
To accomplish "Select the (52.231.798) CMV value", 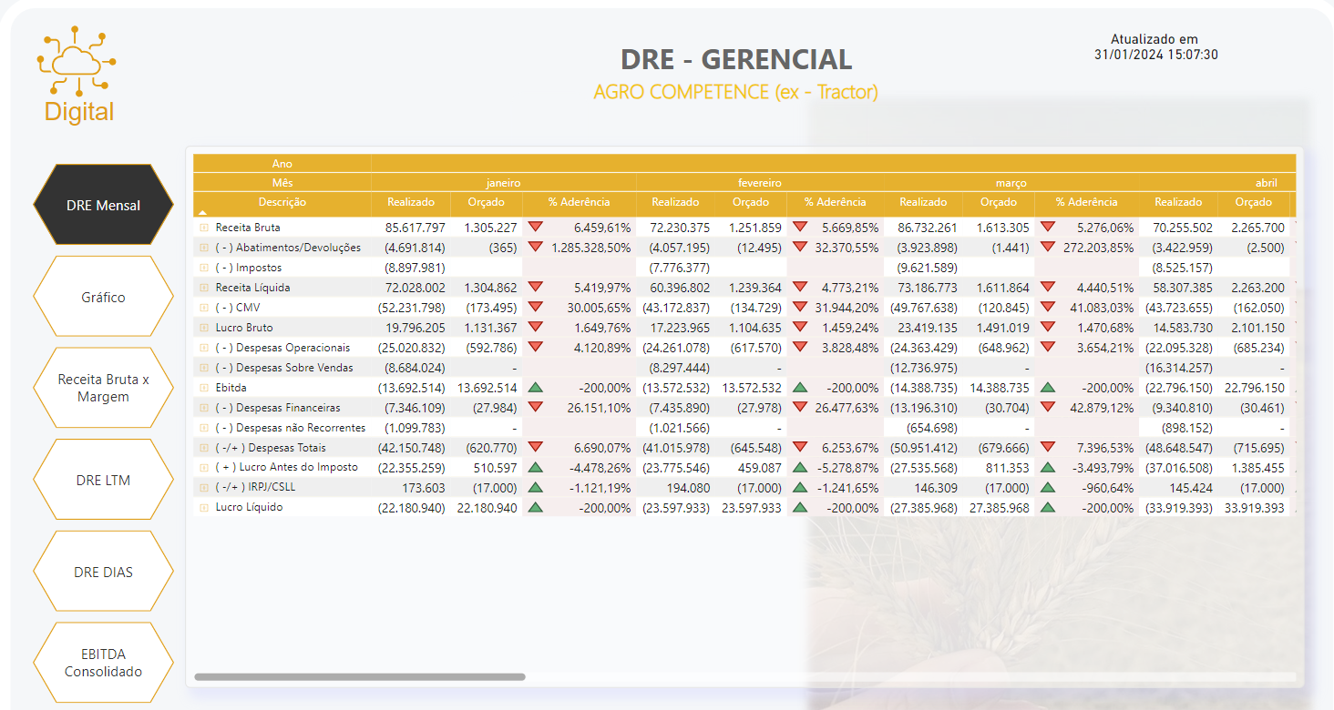I will point(412,308).
